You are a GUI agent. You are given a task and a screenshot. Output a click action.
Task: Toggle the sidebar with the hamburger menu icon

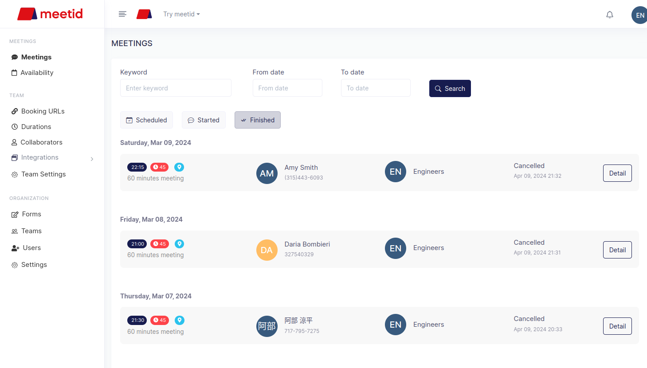[x=123, y=14]
